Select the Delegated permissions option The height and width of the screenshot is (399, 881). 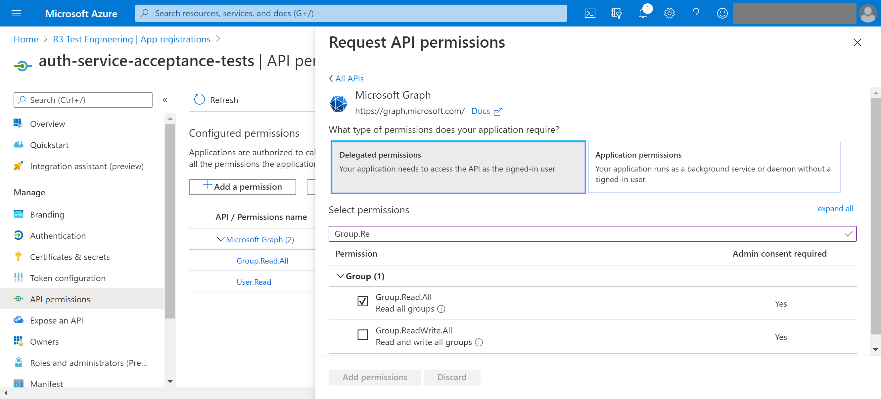(458, 167)
